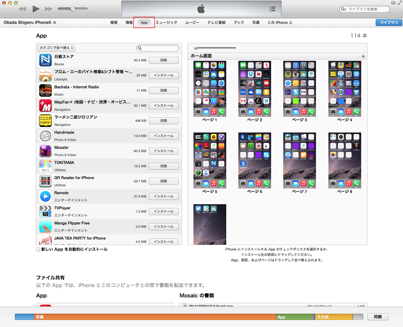The image size is (403, 327).
Task: Open the 写真 tab
Action: coord(256,22)
